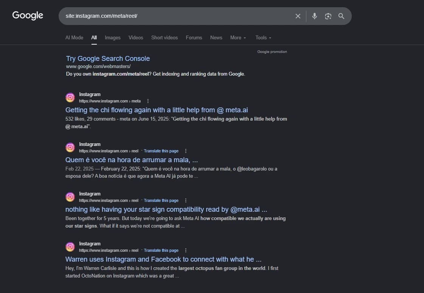
Task: Open three-dot menu for the chi flowing result
Action: [x=148, y=101]
